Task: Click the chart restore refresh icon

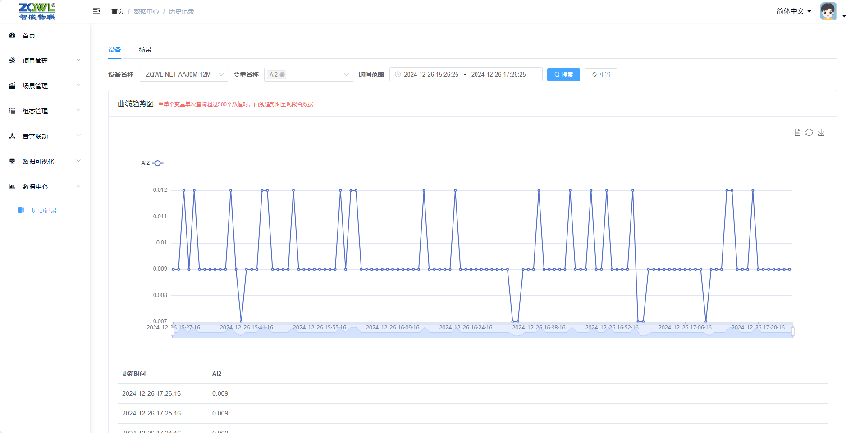Action: coord(809,132)
